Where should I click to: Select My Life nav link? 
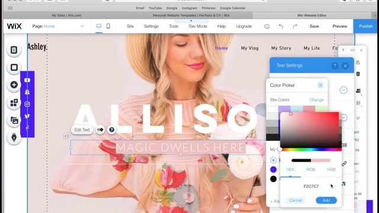tap(312, 48)
